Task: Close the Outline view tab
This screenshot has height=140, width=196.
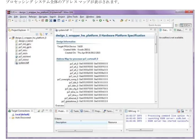Action: [170, 30]
